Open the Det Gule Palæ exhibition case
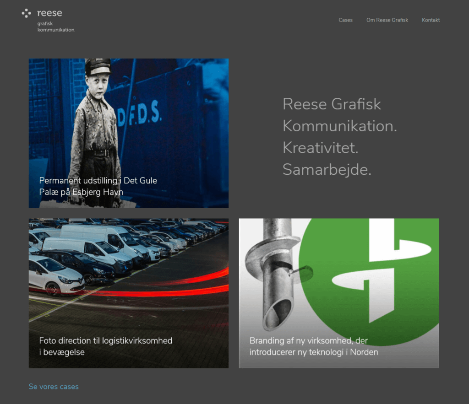The width and height of the screenshot is (469, 404). pyautogui.click(x=129, y=133)
